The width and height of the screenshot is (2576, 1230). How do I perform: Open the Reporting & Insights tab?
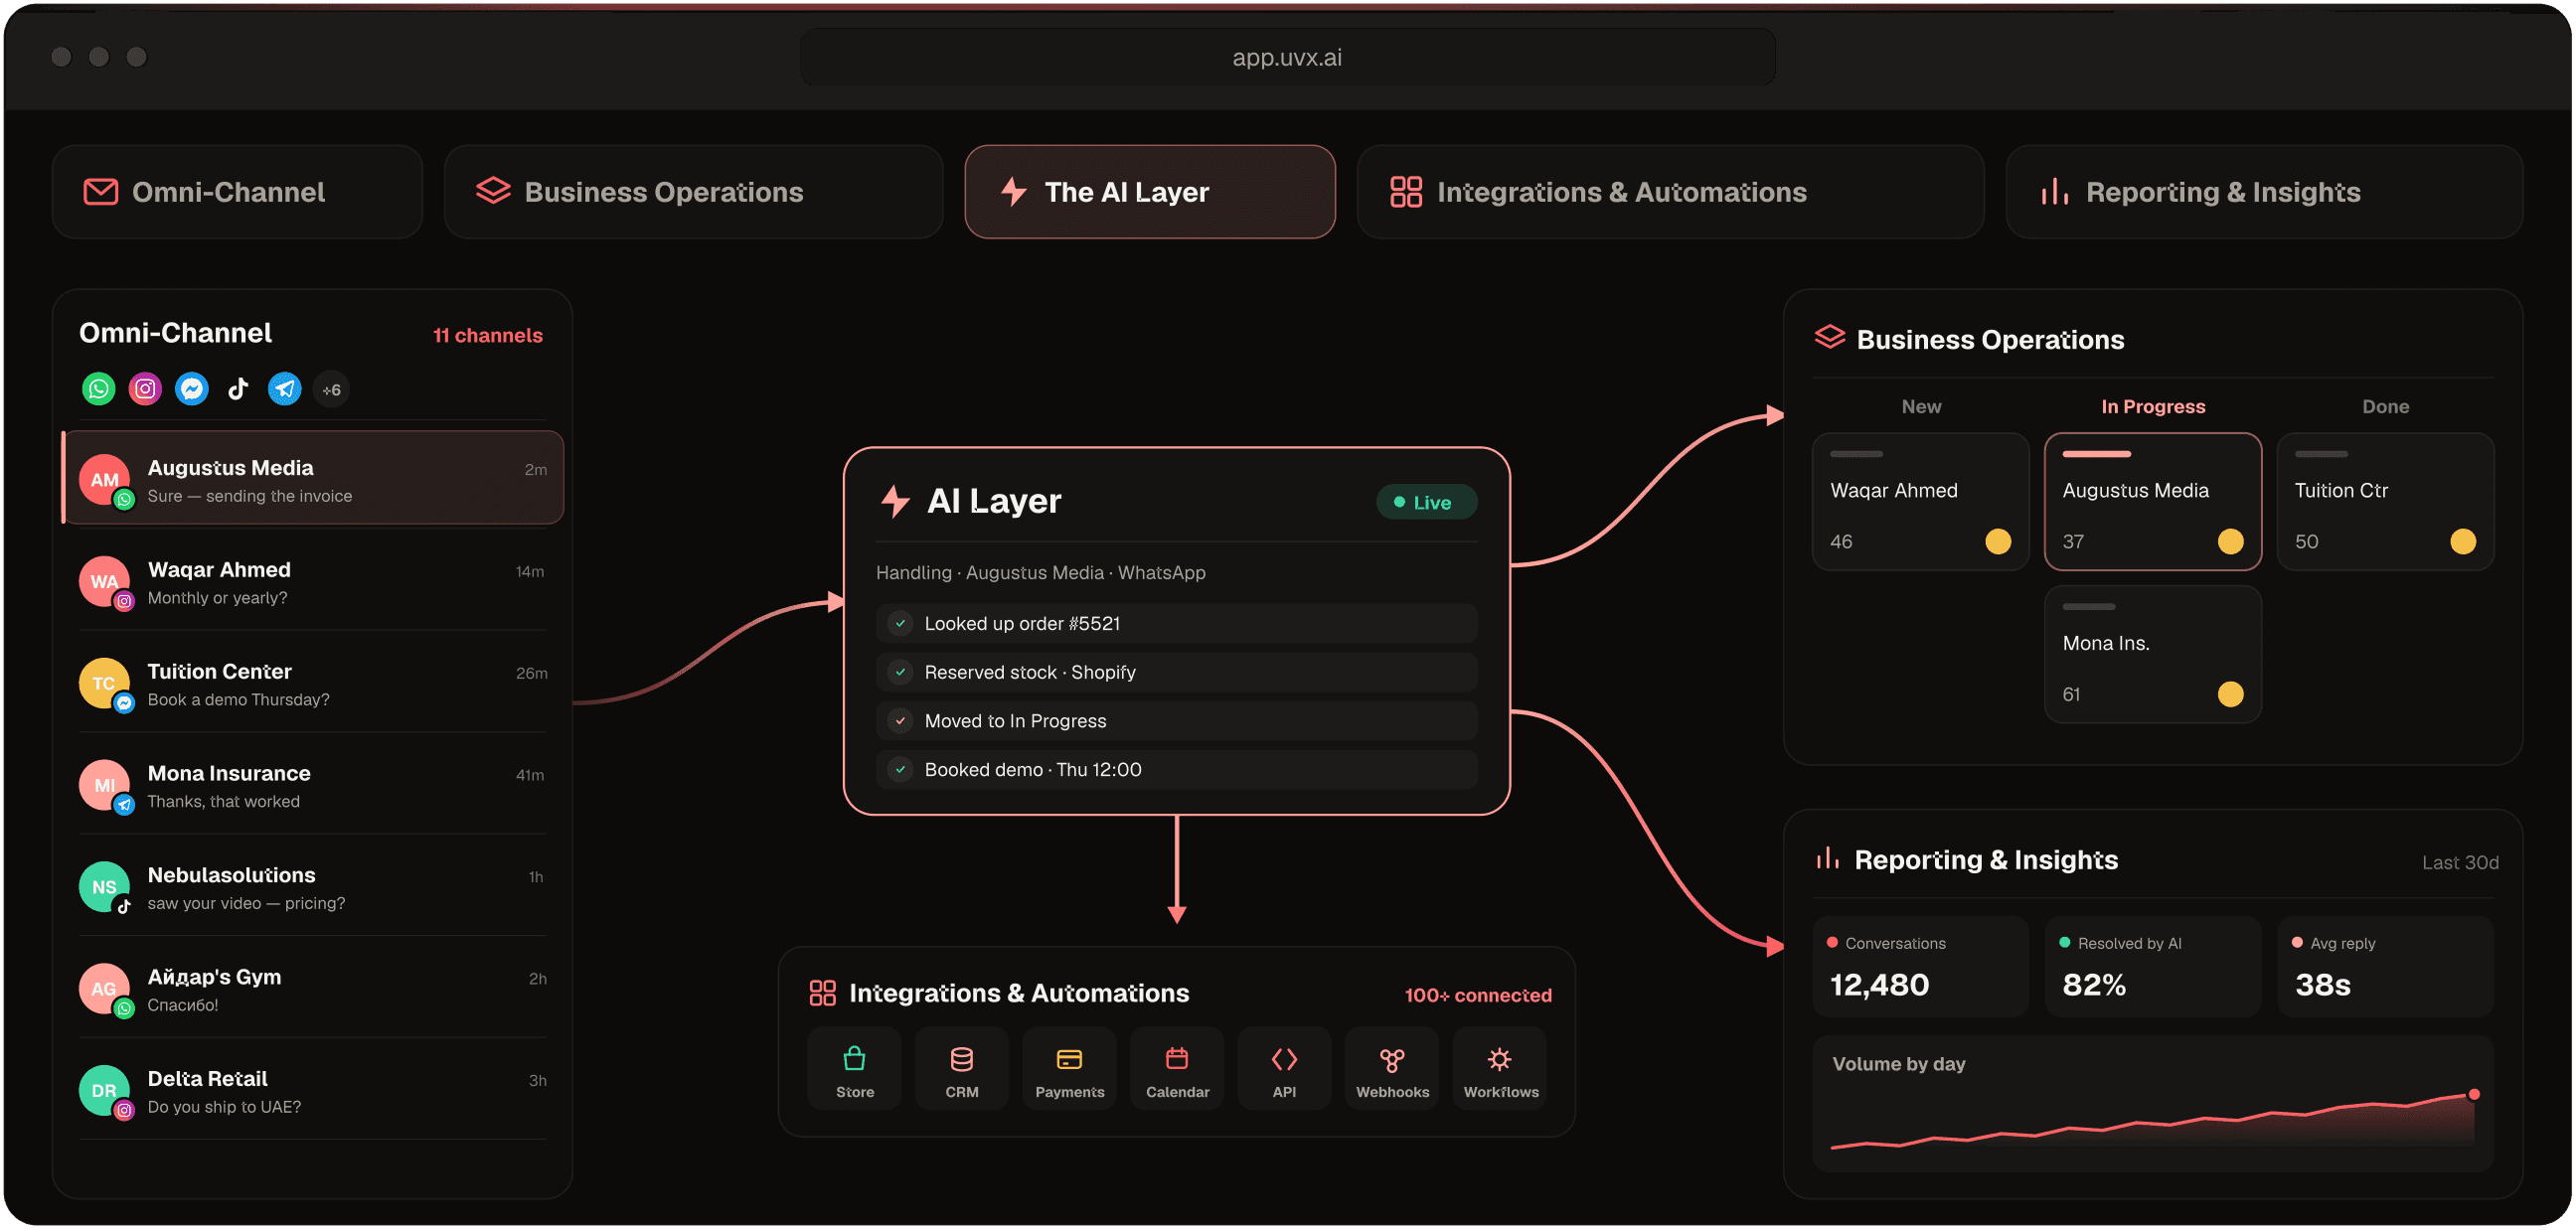[2265, 192]
